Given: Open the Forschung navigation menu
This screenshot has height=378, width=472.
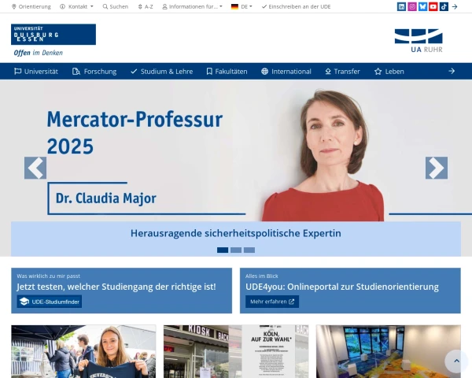Looking at the screenshot, I should 94,71.
